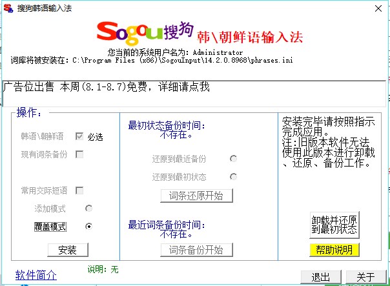Close the installer window with X

377,7
